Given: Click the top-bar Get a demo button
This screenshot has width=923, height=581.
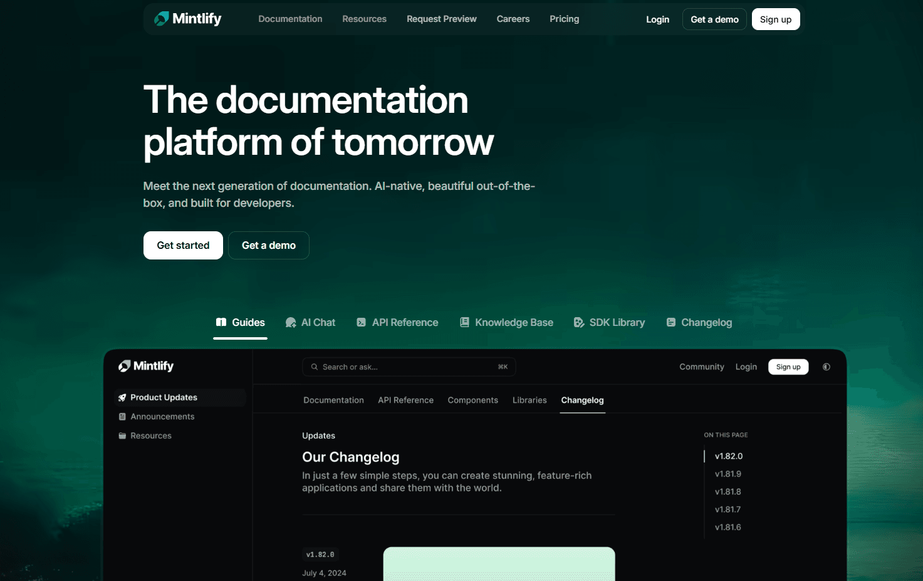Looking at the screenshot, I should click(x=714, y=19).
